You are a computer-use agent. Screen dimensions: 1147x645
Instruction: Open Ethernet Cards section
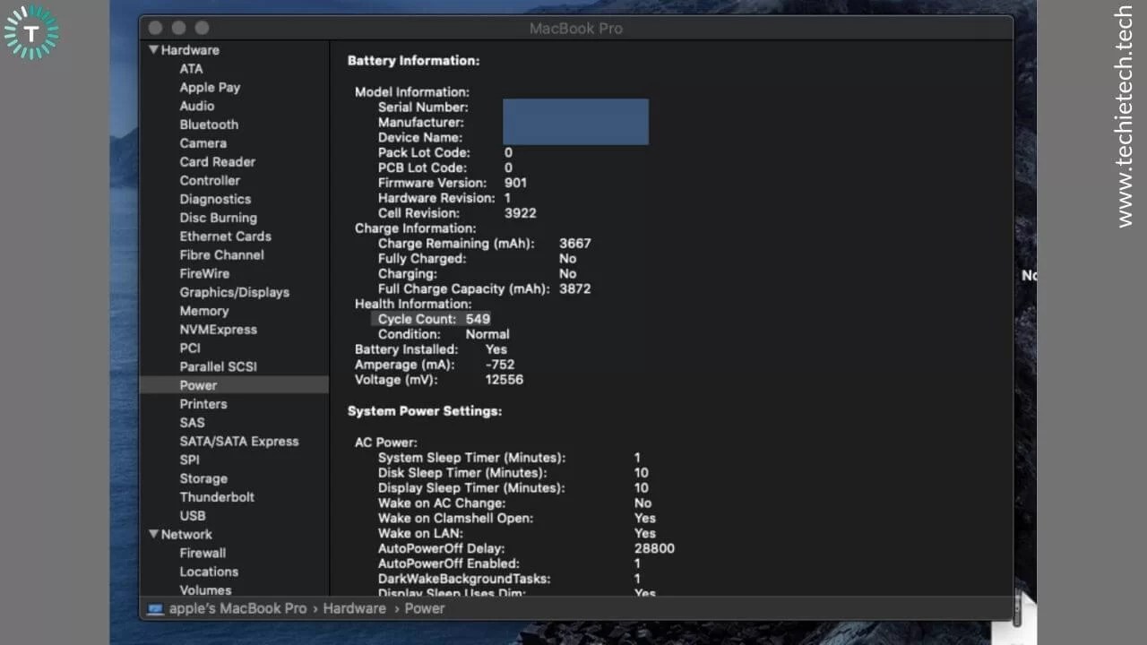tap(226, 236)
